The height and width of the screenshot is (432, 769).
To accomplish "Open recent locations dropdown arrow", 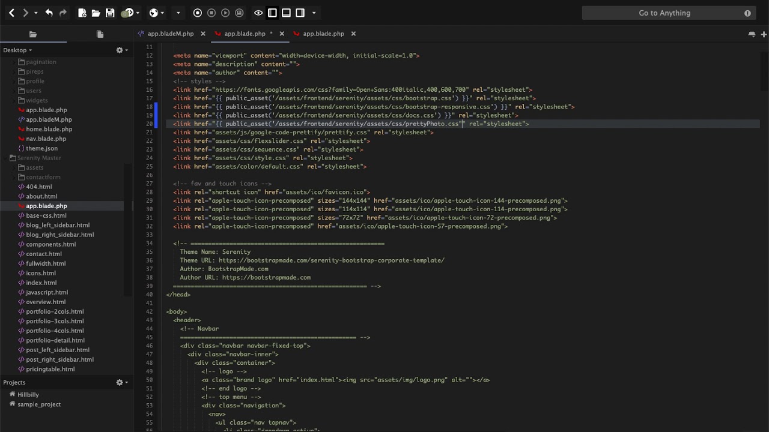I will [x=35, y=13].
